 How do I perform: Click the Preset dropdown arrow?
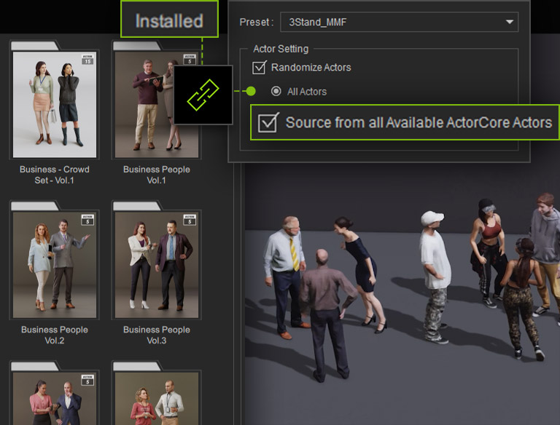(x=509, y=23)
